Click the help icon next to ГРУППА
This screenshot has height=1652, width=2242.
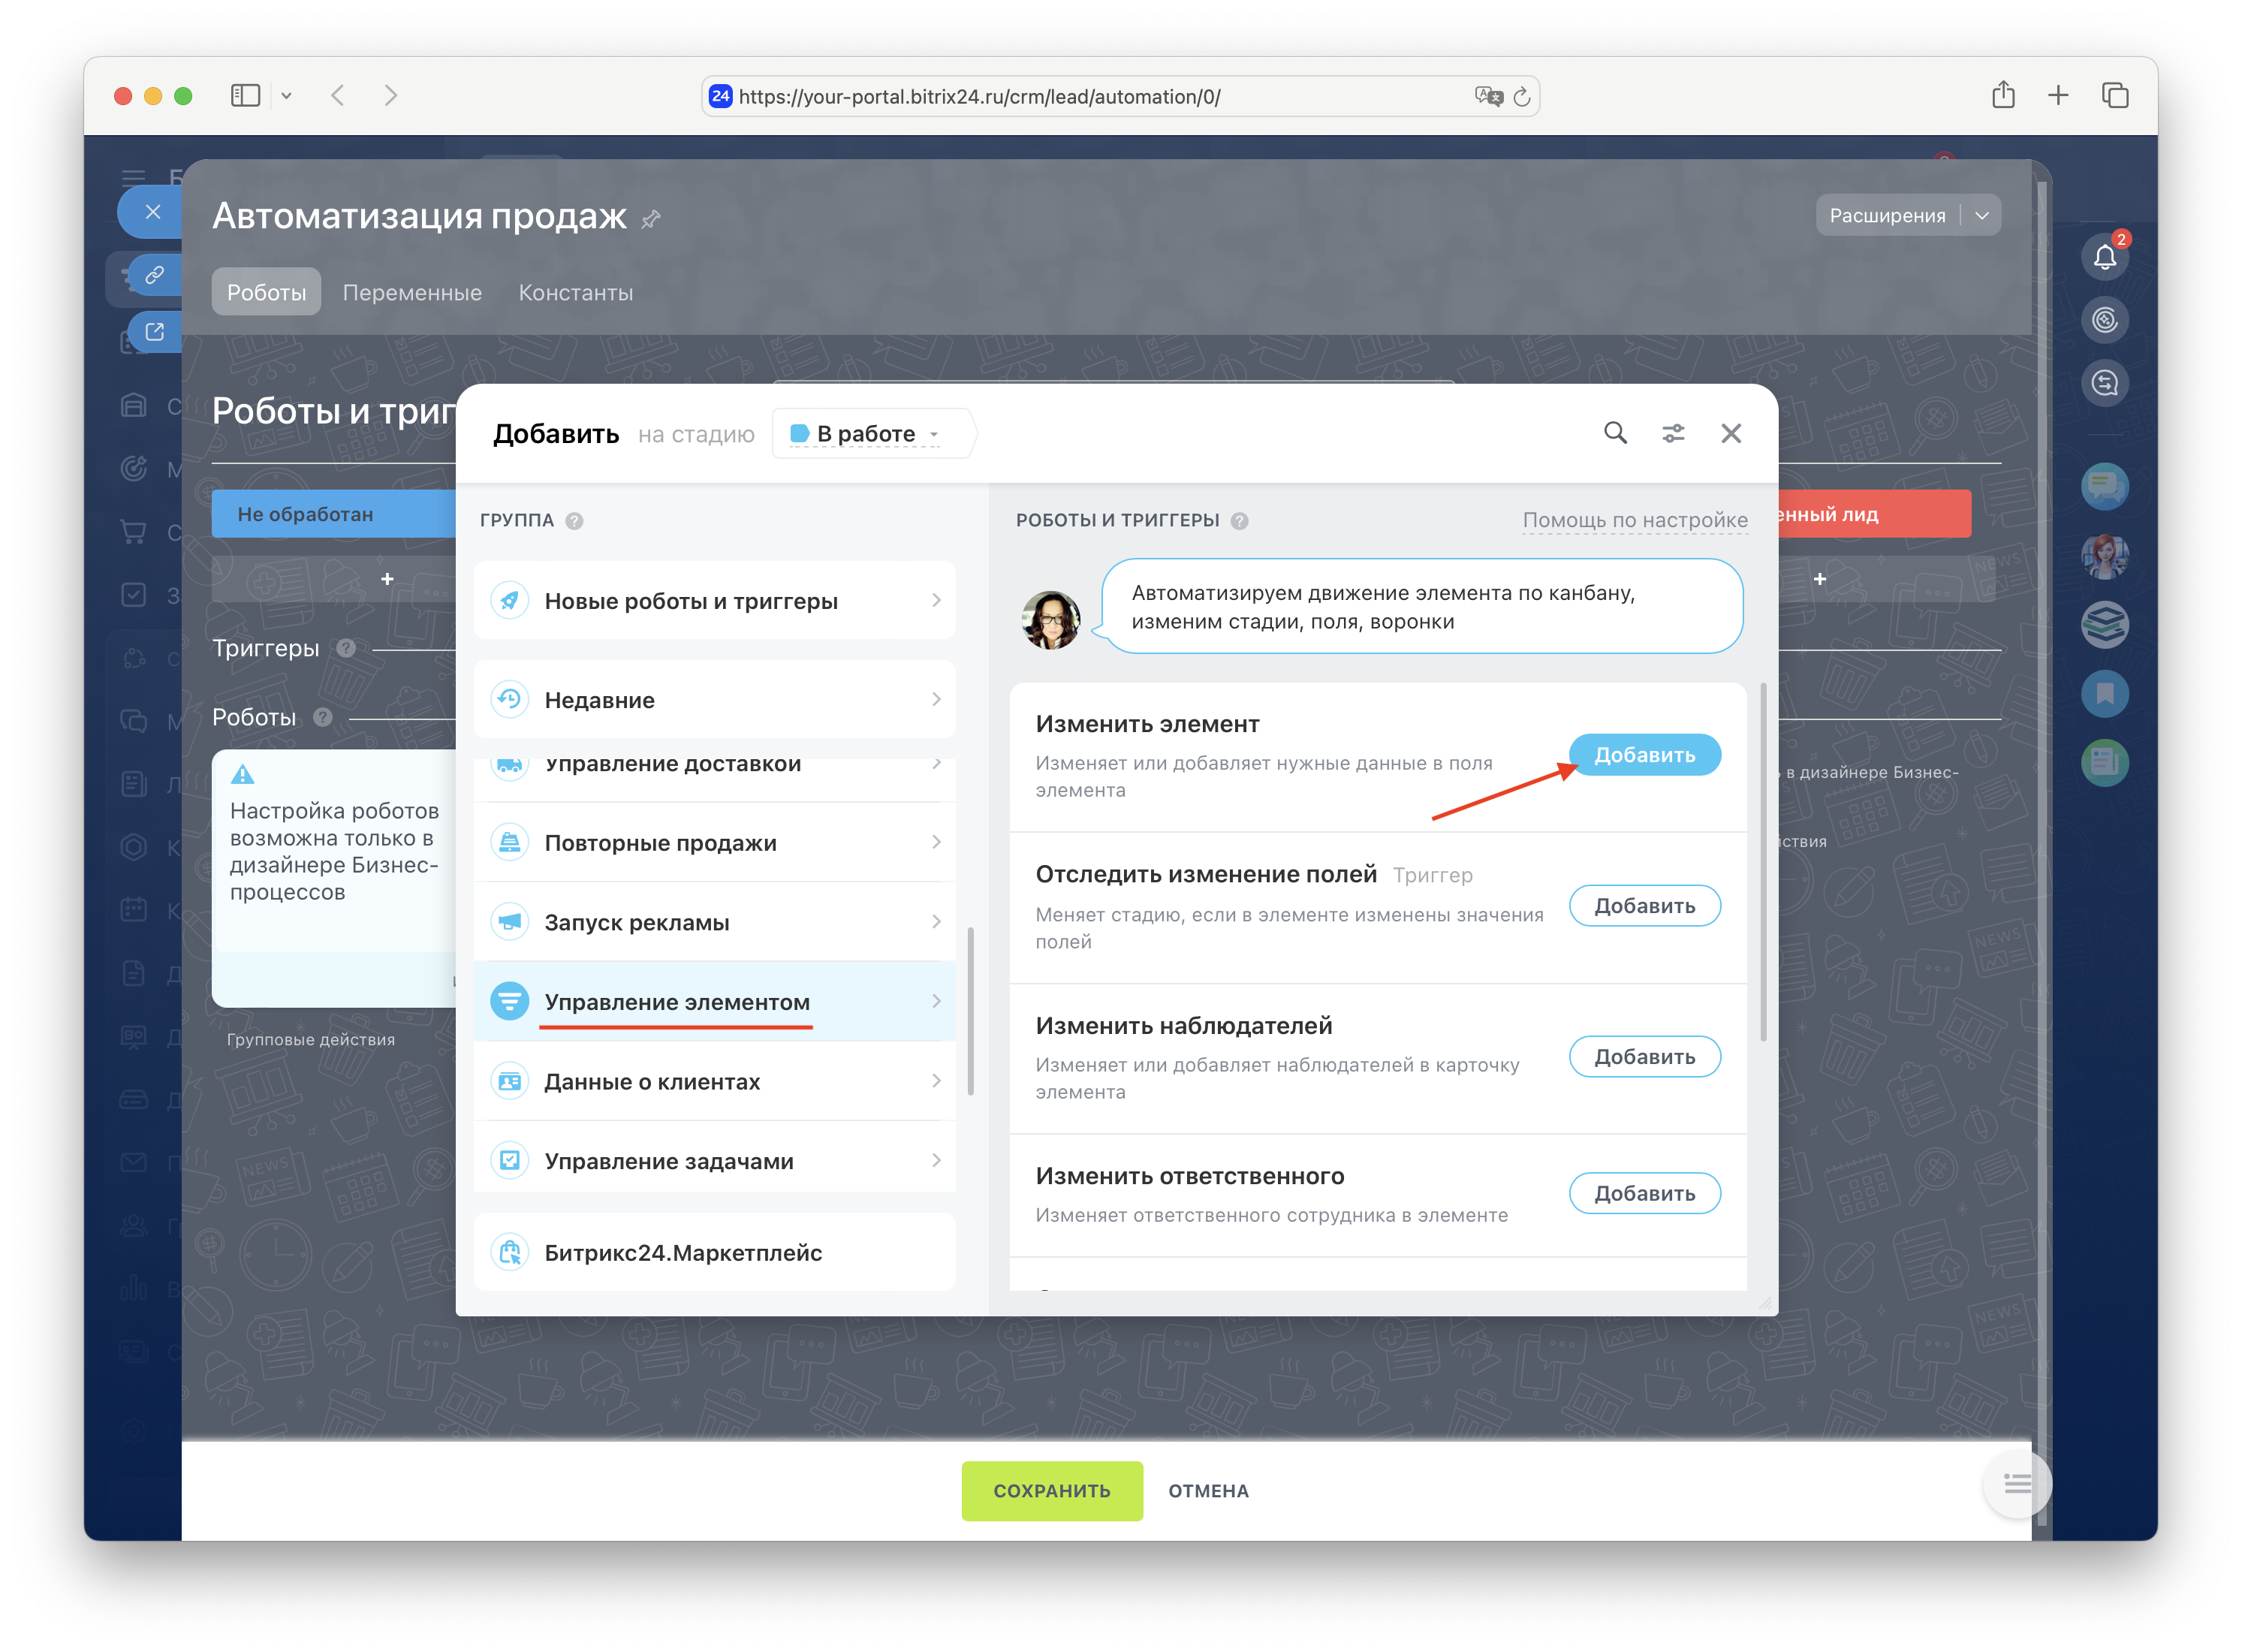574,521
